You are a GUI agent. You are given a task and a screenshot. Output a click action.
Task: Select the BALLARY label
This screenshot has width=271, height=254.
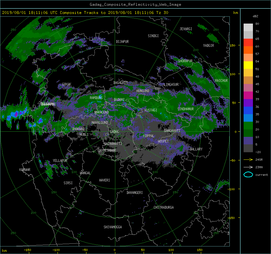(x=196, y=149)
